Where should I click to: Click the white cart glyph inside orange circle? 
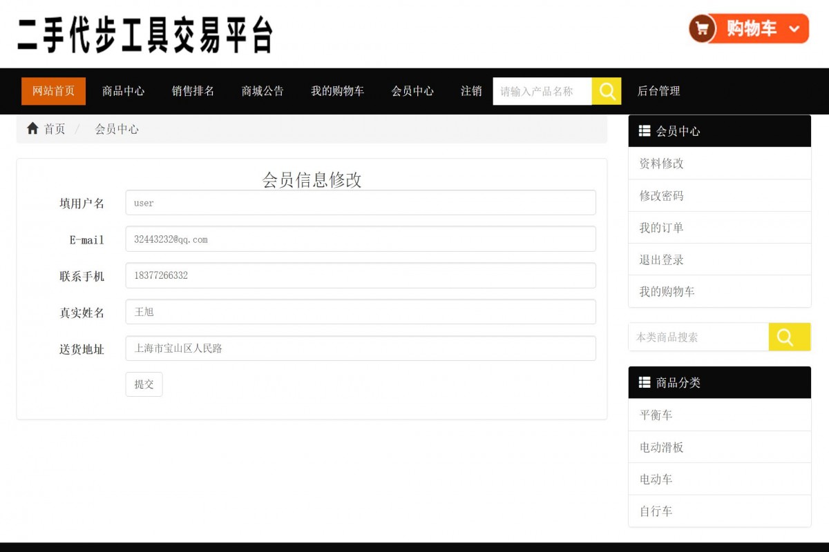coord(701,28)
